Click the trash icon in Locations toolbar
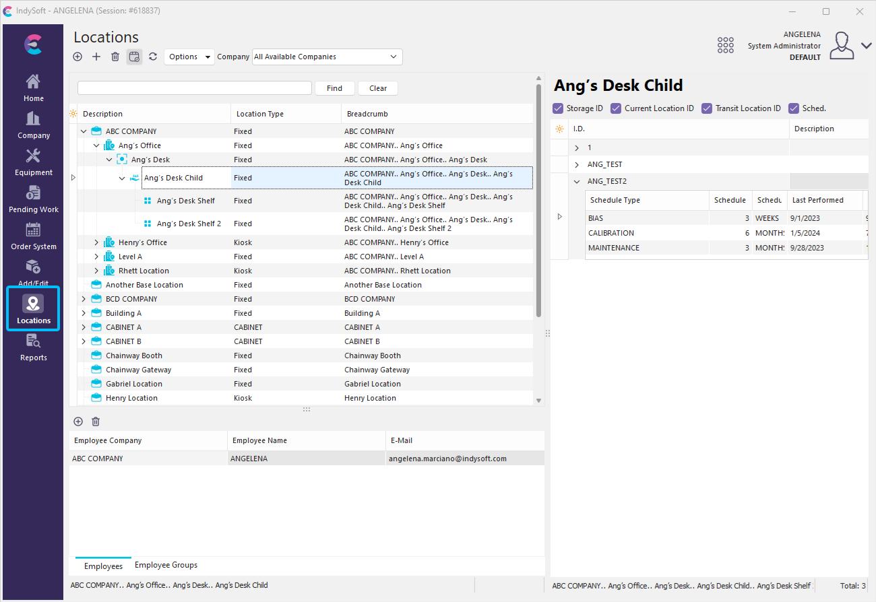Image resolution: width=876 pixels, height=602 pixels. pyautogui.click(x=115, y=57)
